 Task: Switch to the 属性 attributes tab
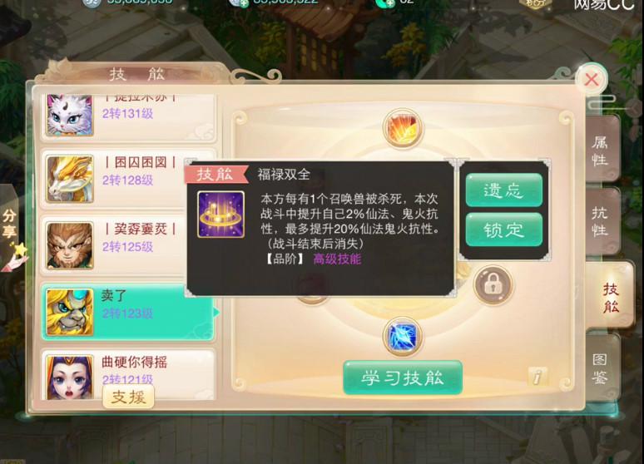[x=601, y=150]
